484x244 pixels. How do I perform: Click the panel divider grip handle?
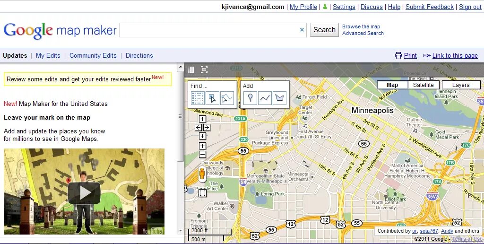point(180,116)
